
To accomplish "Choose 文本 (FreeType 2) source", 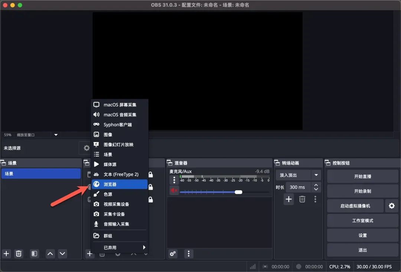I will [x=120, y=174].
